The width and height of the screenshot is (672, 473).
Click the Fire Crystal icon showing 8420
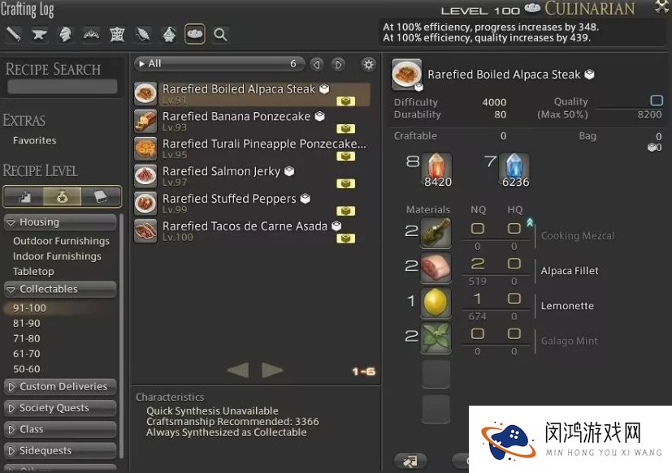(437, 168)
